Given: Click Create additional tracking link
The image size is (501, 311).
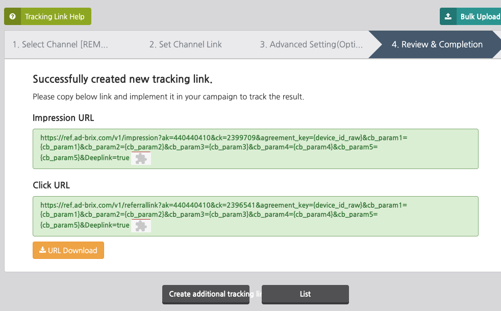Looking at the screenshot, I should click(x=206, y=294).
